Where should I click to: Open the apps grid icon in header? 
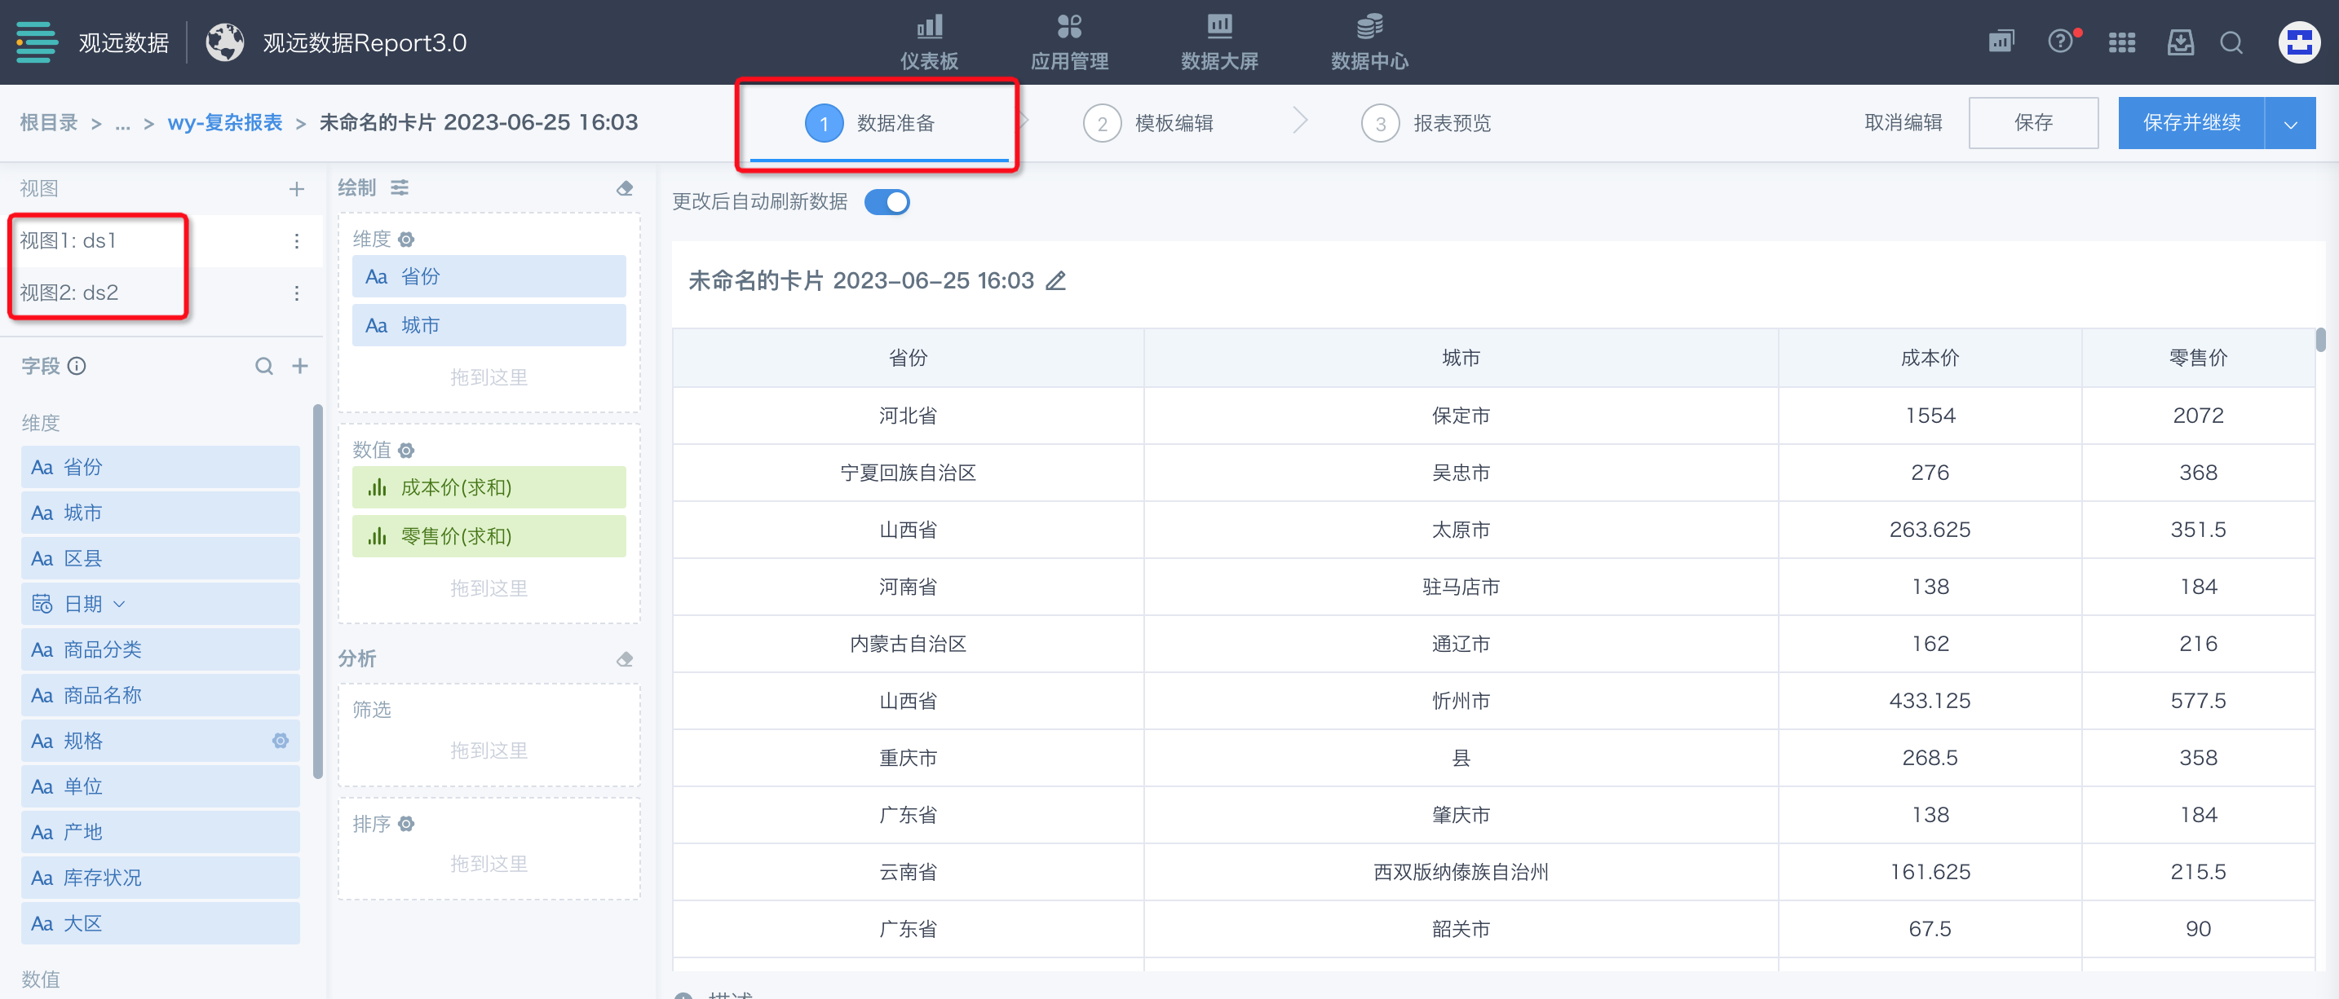pos(2121,42)
